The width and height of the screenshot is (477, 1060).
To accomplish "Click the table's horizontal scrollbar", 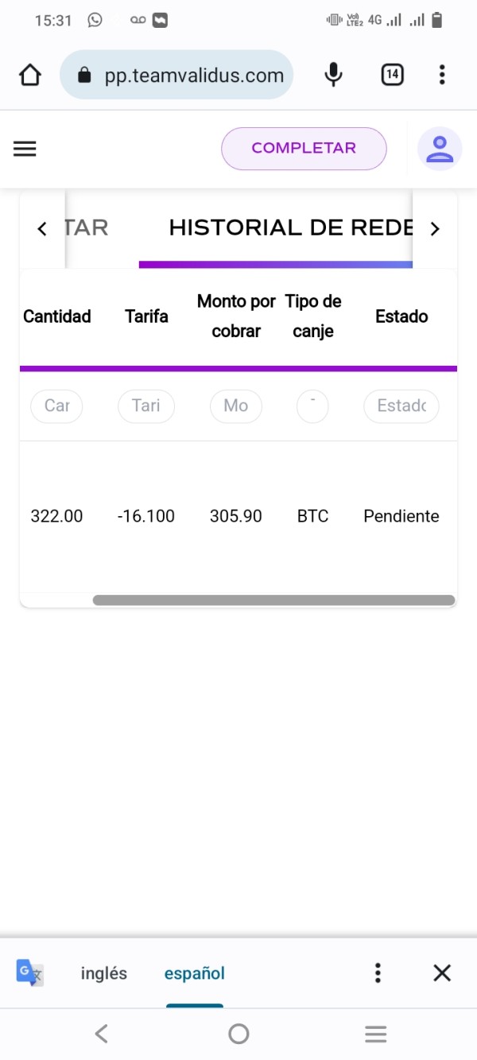I will [x=273, y=600].
